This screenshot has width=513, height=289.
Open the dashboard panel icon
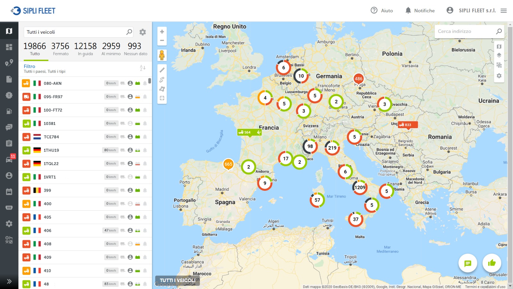[x=9, y=47]
